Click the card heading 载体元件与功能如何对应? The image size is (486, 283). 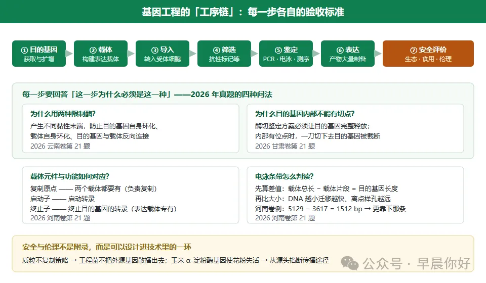coord(70,176)
